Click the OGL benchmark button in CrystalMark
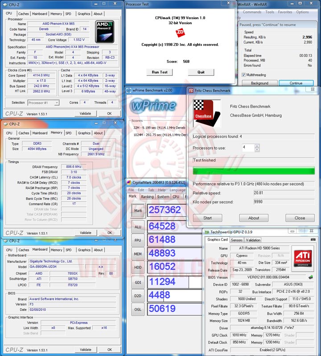Viewport: 321px width, 356px height. 138,309
